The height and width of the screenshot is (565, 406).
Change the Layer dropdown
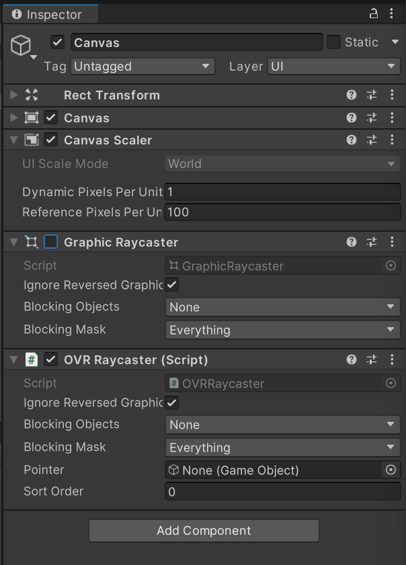[x=333, y=67]
